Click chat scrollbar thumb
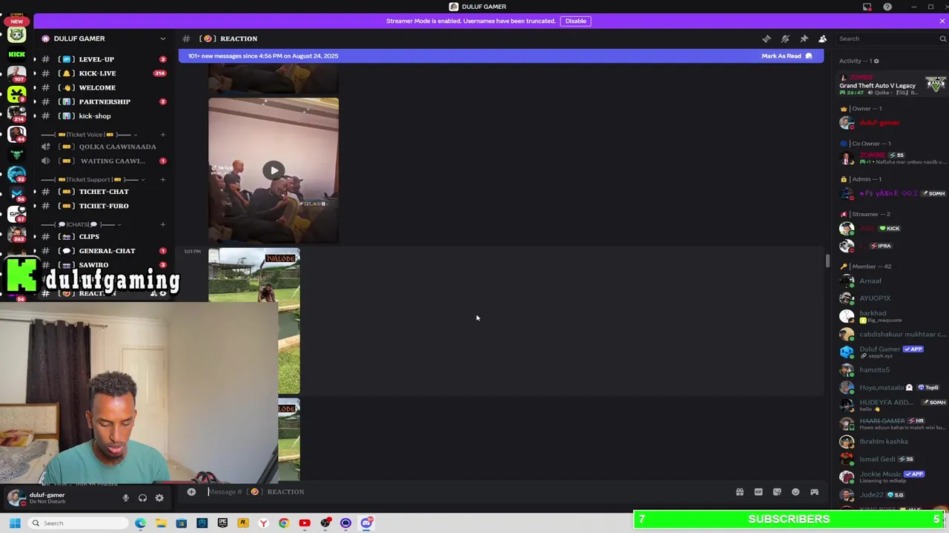Viewport: 949px width, 533px height. (x=827, y=261)
